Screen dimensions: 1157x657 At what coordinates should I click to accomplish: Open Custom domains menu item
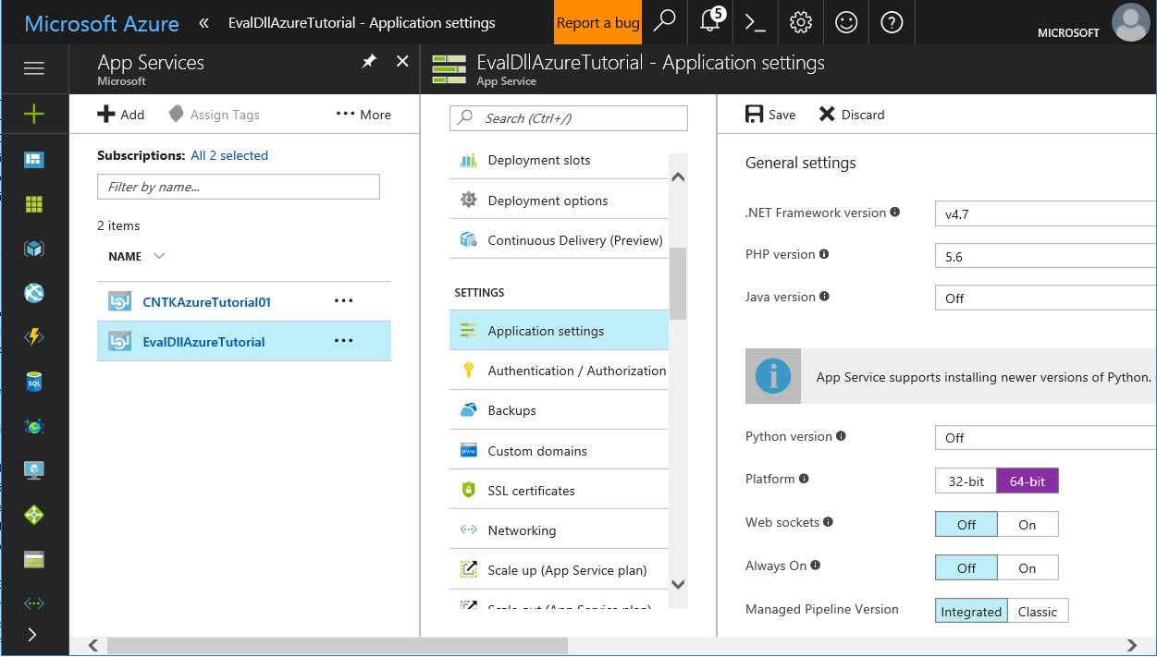click(x=559, y=450)
